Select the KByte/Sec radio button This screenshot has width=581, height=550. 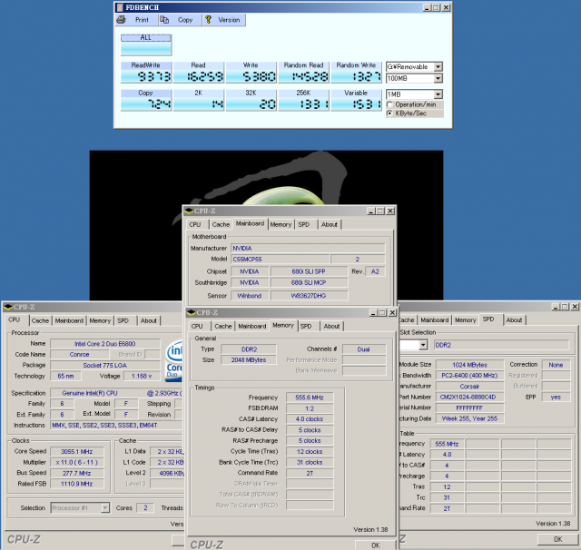coord(389,113)
